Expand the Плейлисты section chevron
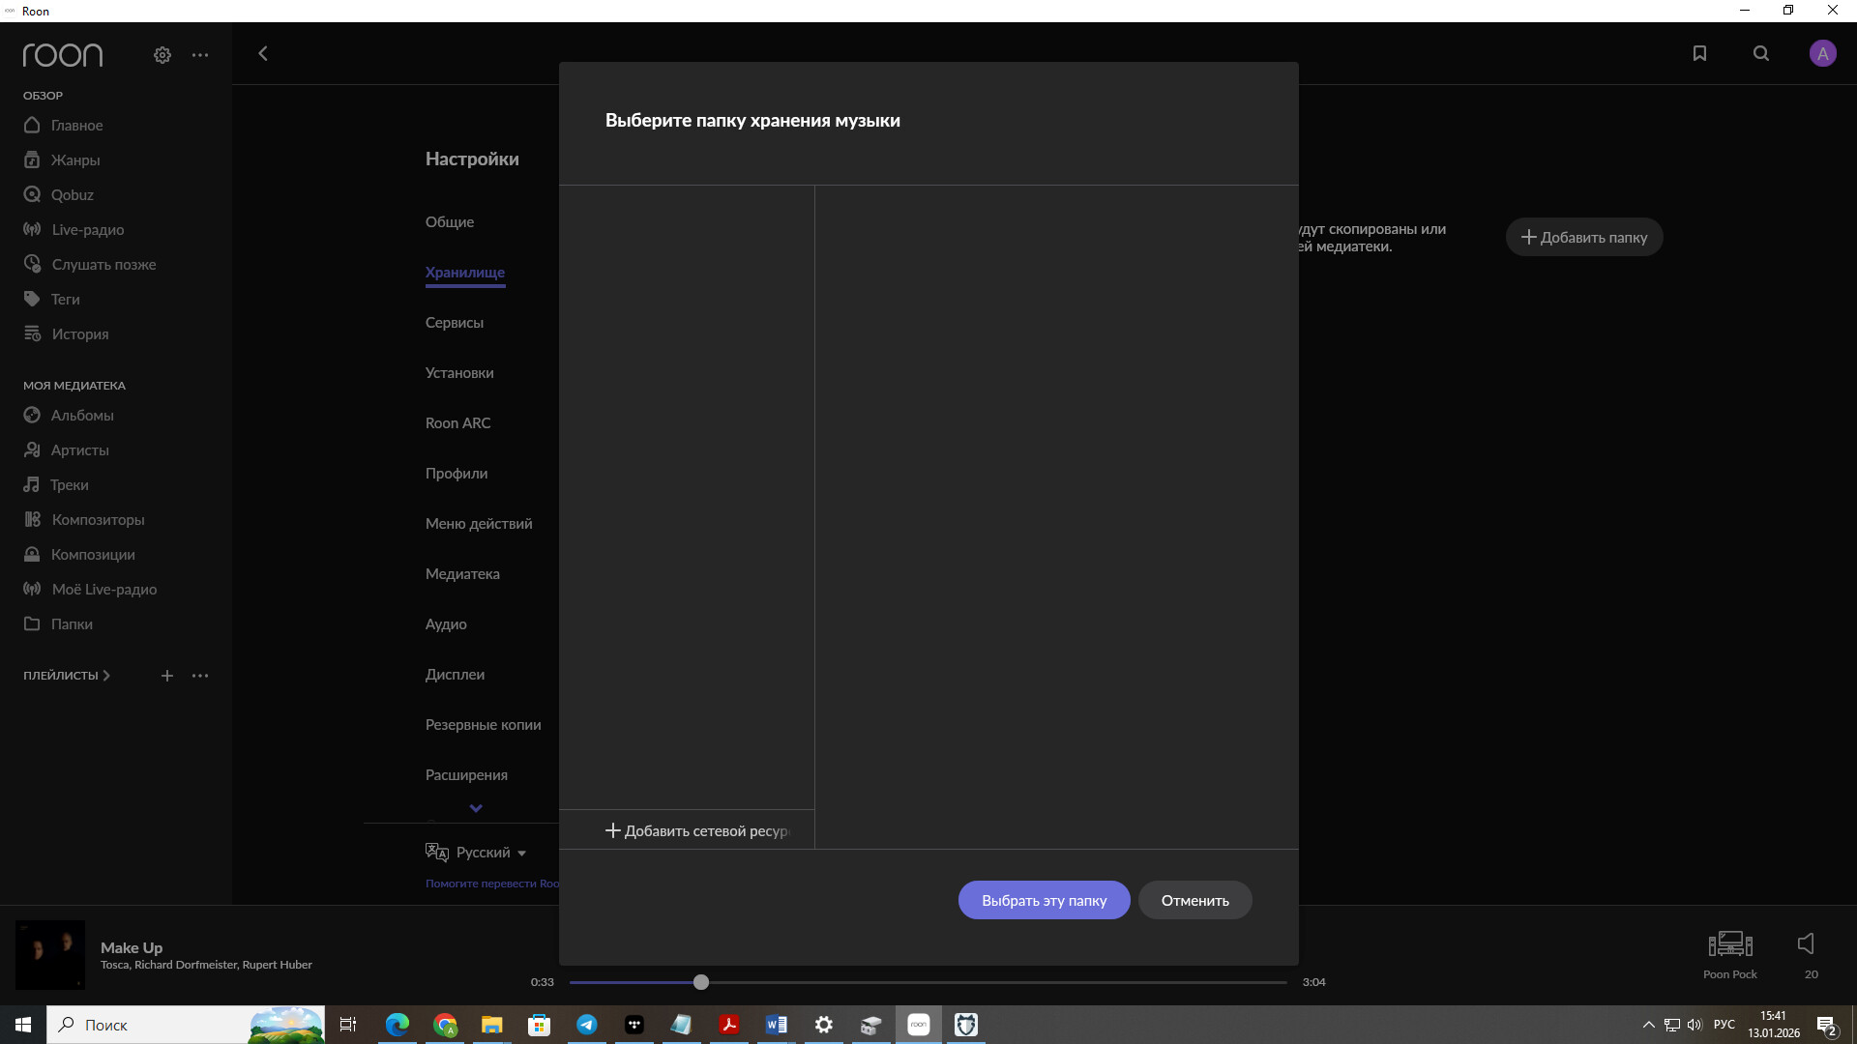 click(106, 676)
